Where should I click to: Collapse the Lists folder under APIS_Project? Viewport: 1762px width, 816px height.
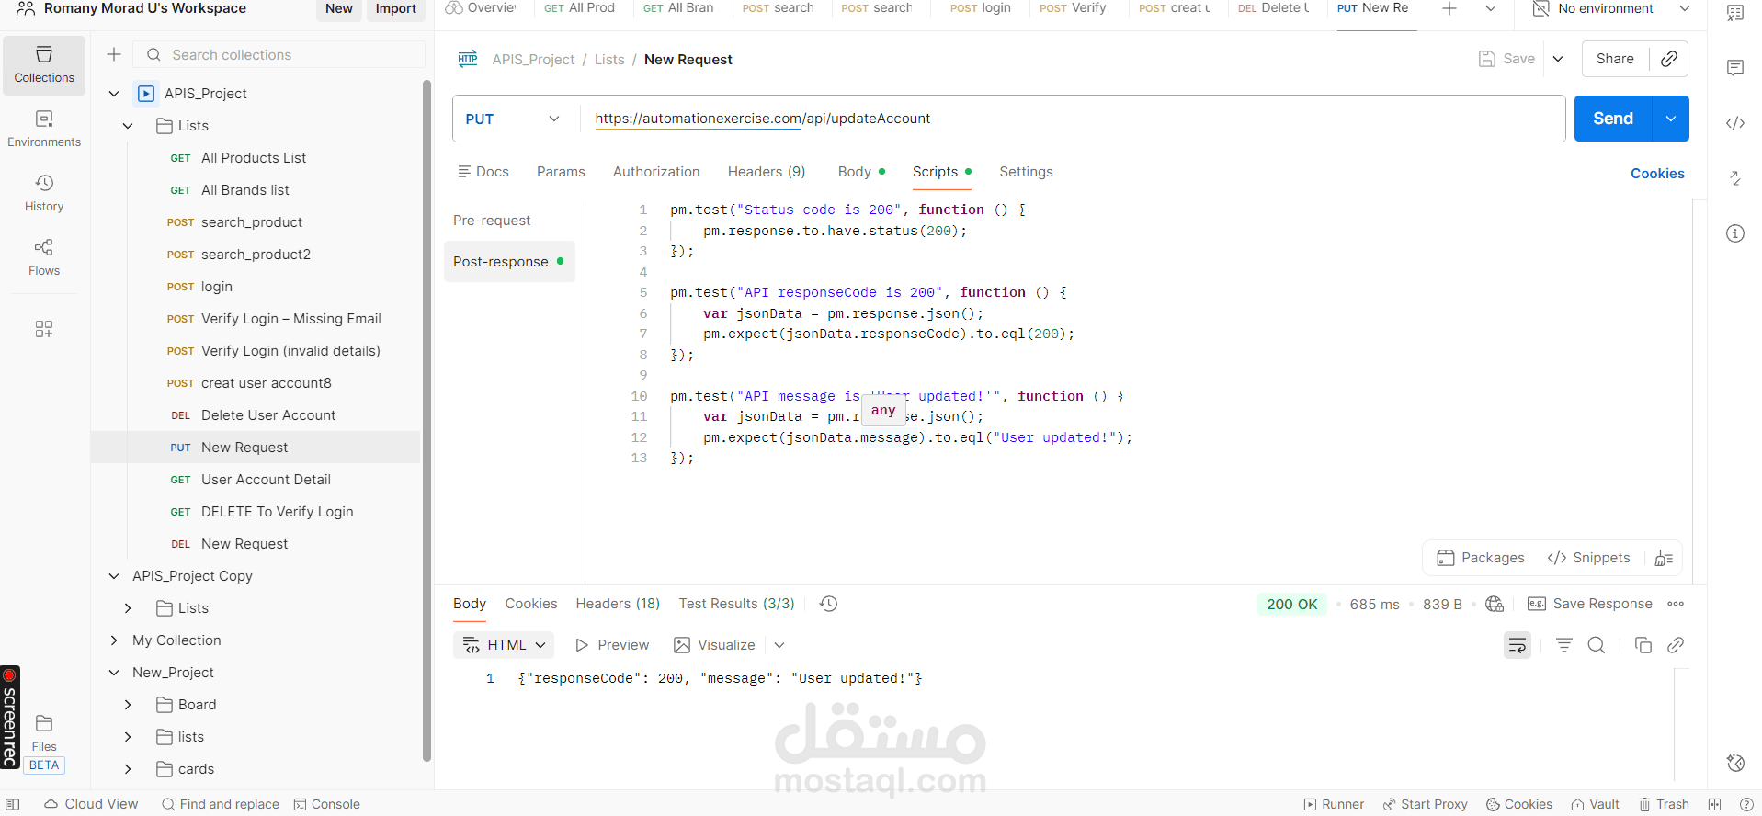coord(128,126)
